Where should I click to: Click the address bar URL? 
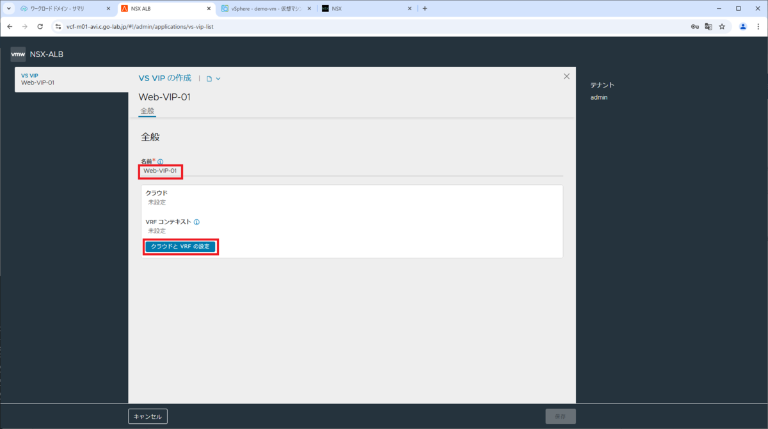(140, 26)
